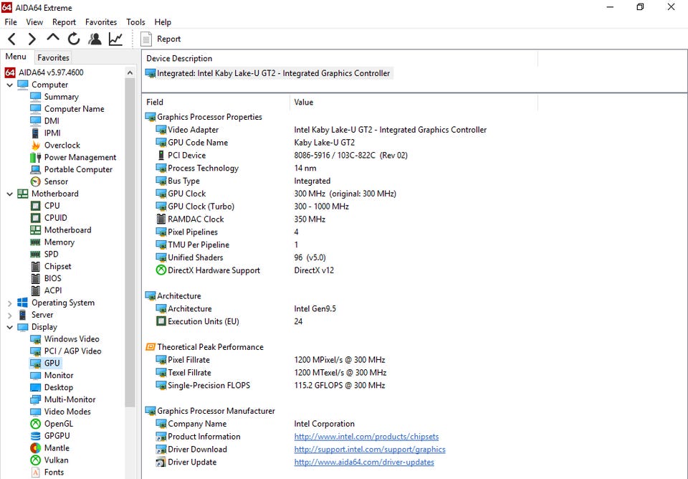Go back with the left arrow button
The height and width of the screenshot is (479, 688).
[x=12, y=39]
